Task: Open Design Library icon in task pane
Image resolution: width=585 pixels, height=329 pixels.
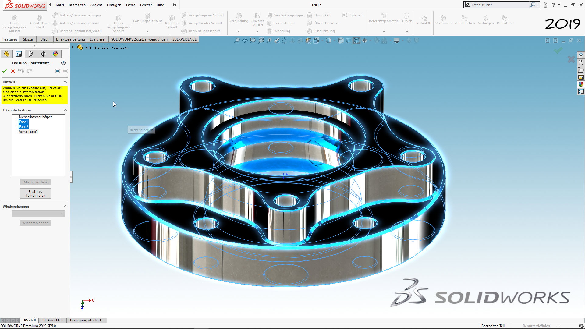Action: click(581, 62)
